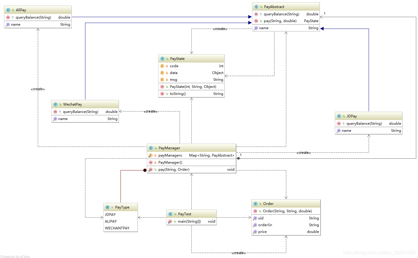Click method icon beside PayManager()
The height and width of the screenshot is (258, 418).
point(151,162)
